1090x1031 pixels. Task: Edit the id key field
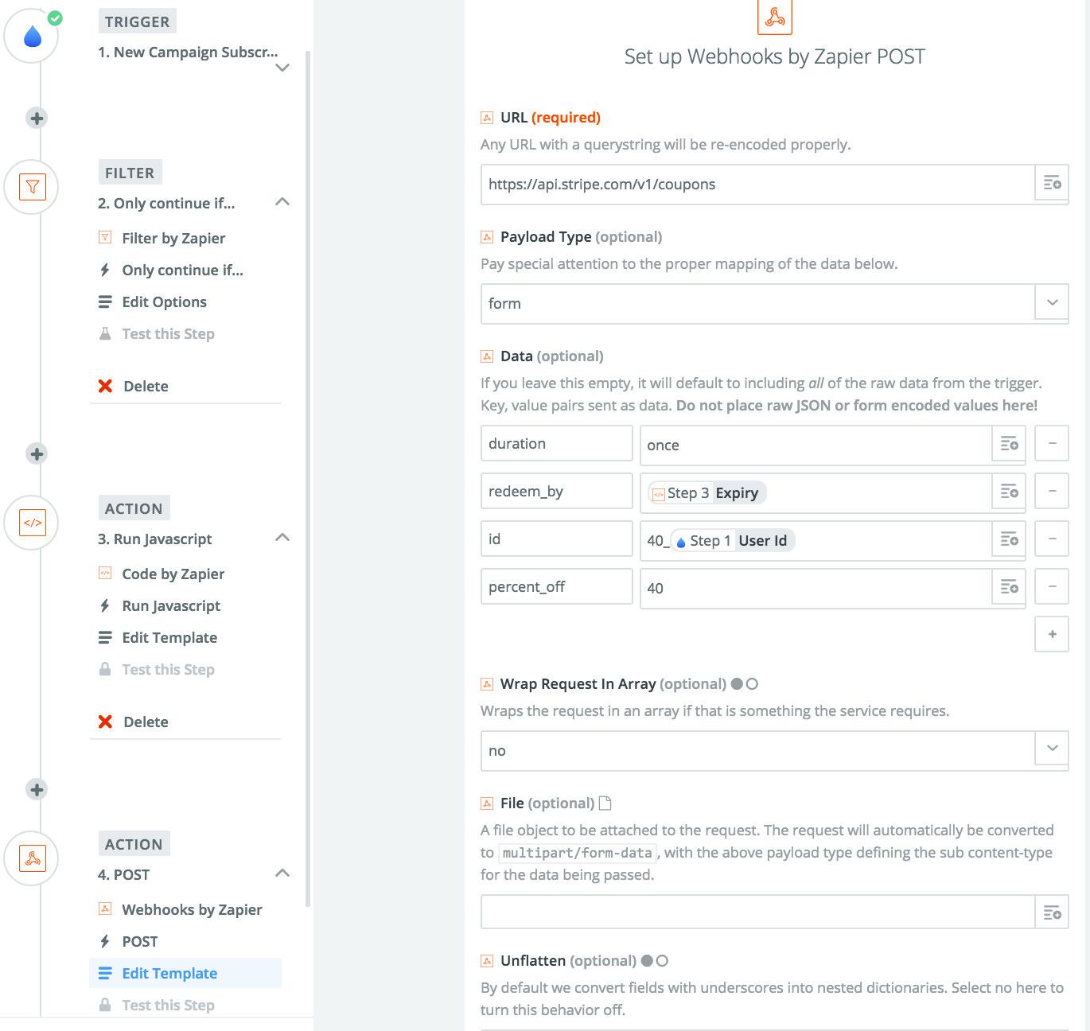pos(556,539)
